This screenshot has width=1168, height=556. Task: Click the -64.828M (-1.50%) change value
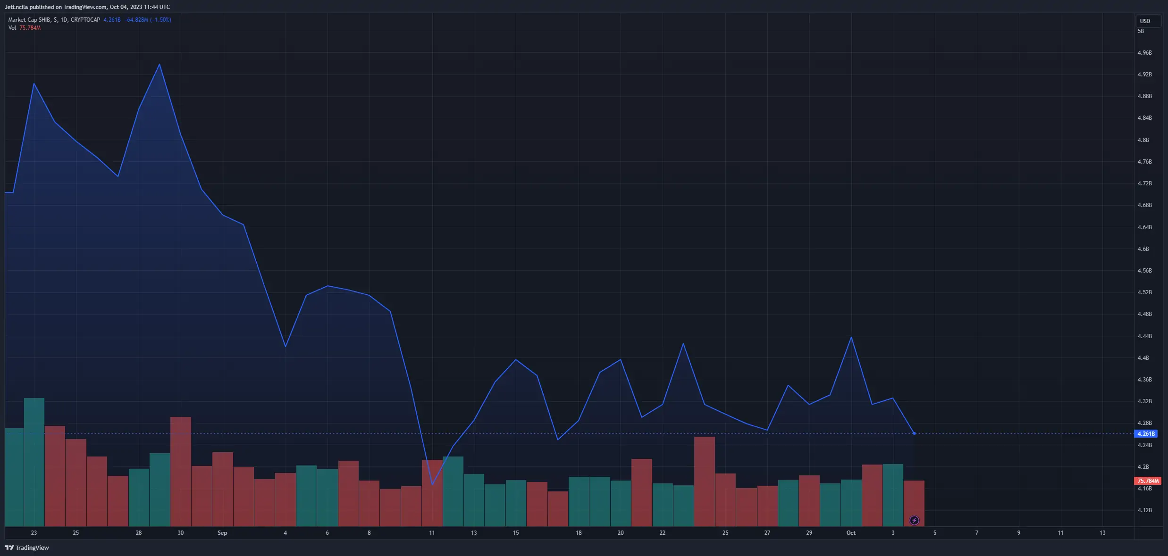pos(148,20)
